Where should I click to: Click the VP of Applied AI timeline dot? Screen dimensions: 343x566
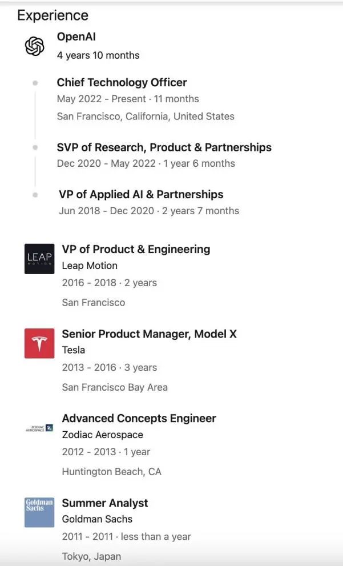pyautogui.click(x=35, y=195)
